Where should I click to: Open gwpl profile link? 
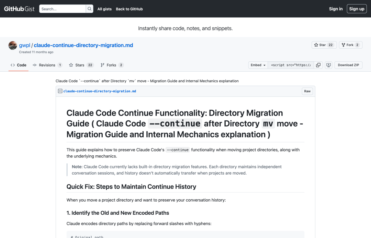tap(25, 45)
